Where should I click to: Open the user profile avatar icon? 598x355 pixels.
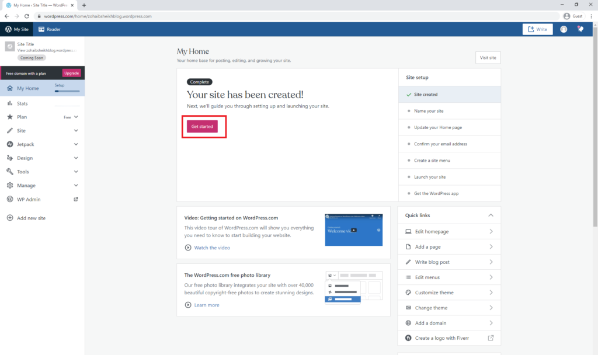click(x=564, y=29)
